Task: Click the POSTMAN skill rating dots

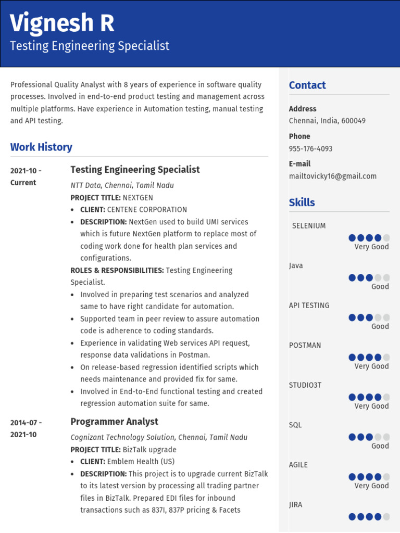Action: [x=369, y=357]
